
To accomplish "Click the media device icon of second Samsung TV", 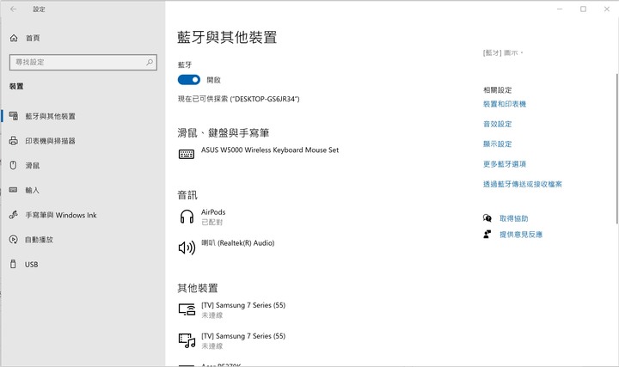I will coord(187,340).
